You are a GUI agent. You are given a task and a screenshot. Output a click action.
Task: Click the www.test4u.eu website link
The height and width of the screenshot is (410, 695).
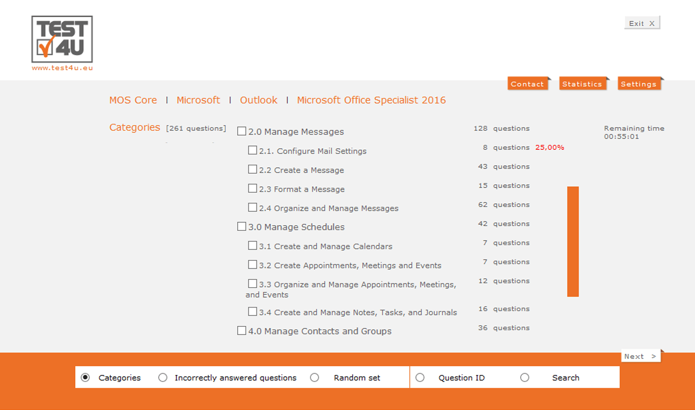coord(62,68)
